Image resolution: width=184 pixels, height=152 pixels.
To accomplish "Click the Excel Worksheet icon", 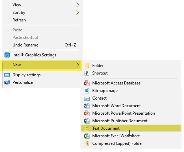I will tap(87, 136).
